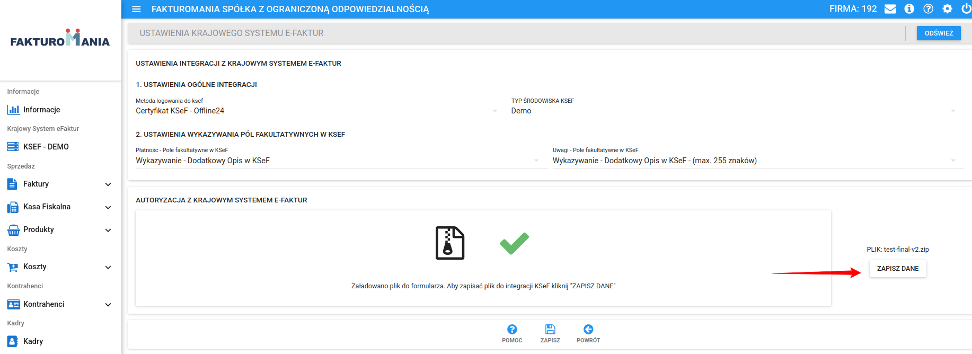Open the mail envelope icon in header
Screen dimensions: 972x354
point(890,9)
